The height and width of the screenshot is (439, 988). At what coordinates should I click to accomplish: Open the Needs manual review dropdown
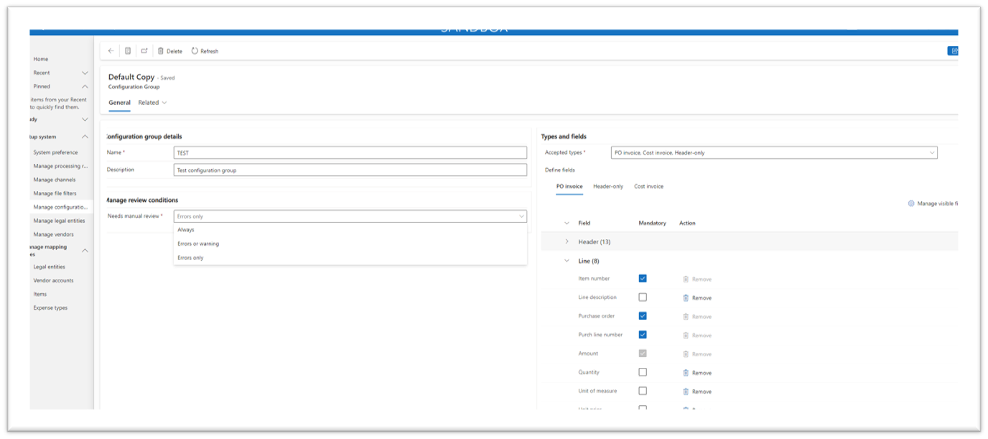click(521, 216)
